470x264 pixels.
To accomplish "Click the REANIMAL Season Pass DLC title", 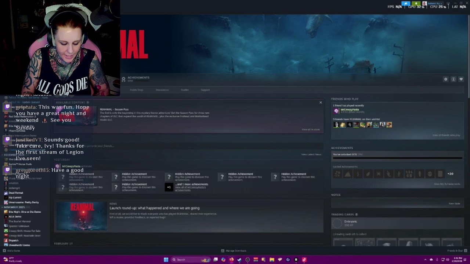I will [114, 109].
